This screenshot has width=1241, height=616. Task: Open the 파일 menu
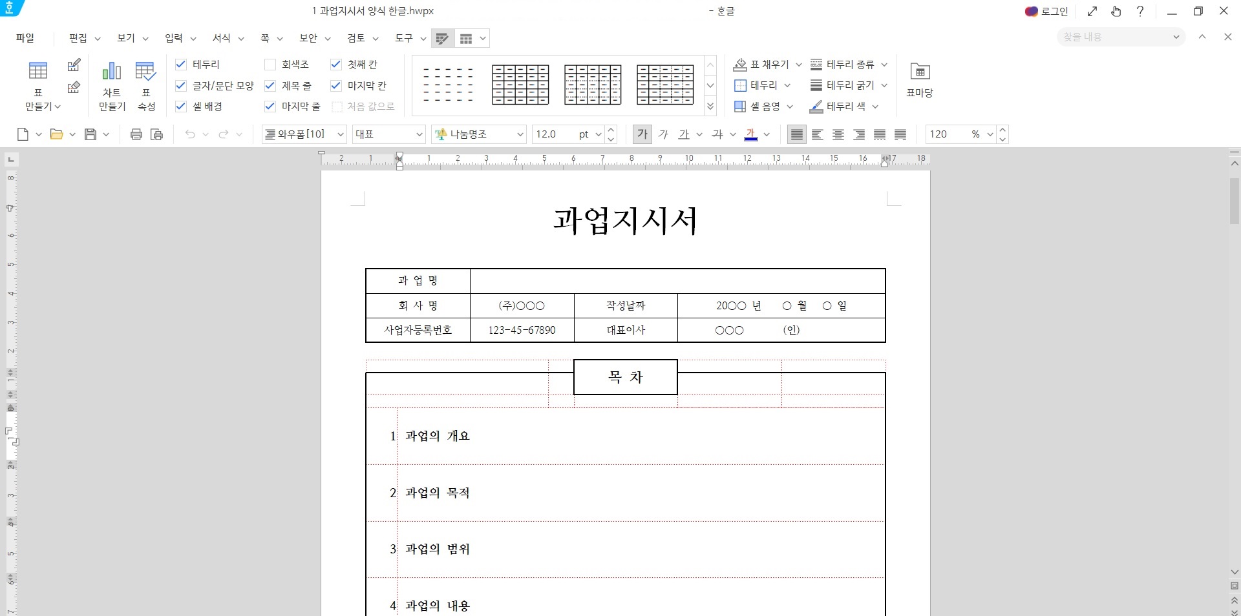coord(25,38)
